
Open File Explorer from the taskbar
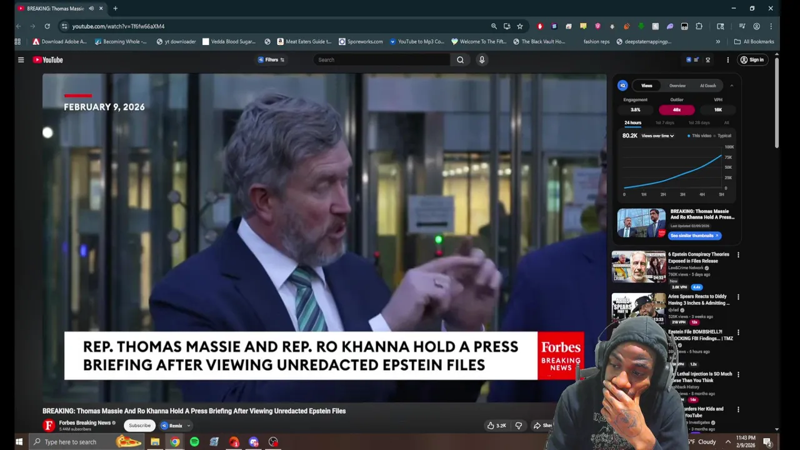(155, 442)
